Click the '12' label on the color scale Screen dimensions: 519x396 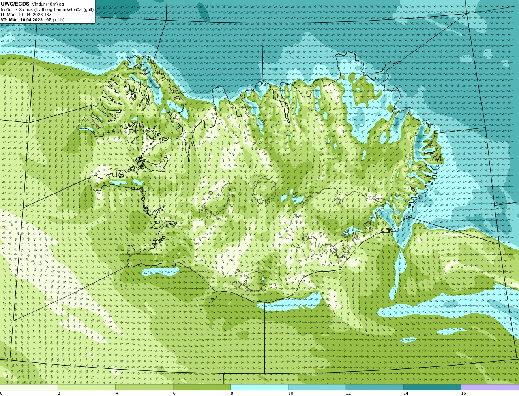tap(348, 393)
